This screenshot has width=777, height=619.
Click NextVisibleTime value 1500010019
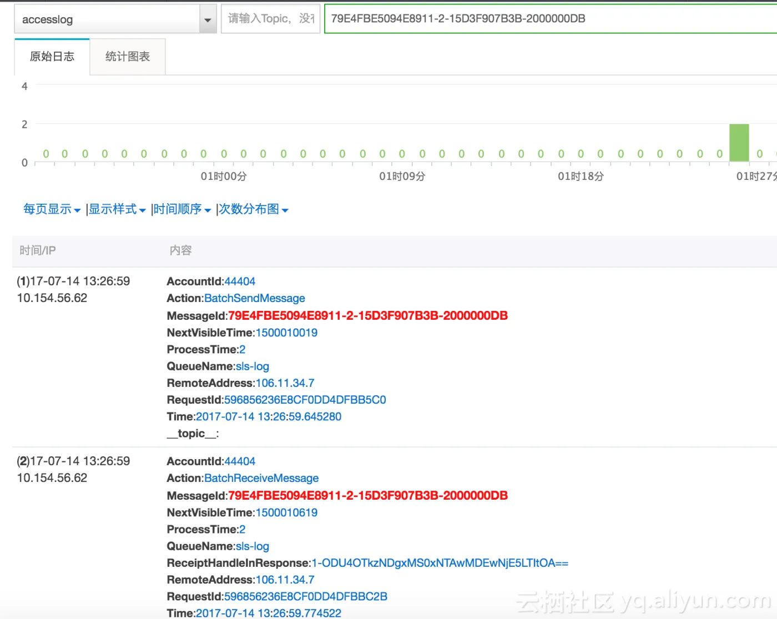[286, 333]
